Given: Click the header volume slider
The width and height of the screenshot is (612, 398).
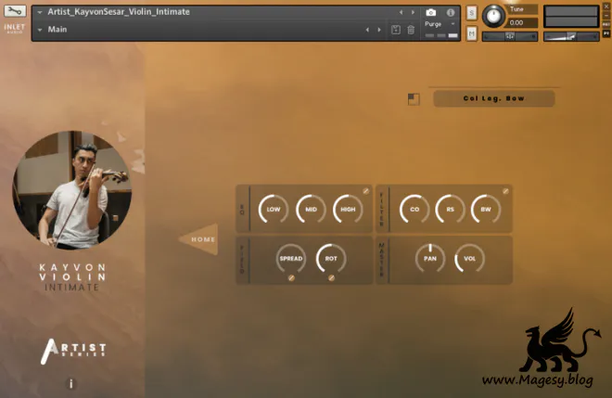Looking at the screenshot, I should click(x=571, y=36).
